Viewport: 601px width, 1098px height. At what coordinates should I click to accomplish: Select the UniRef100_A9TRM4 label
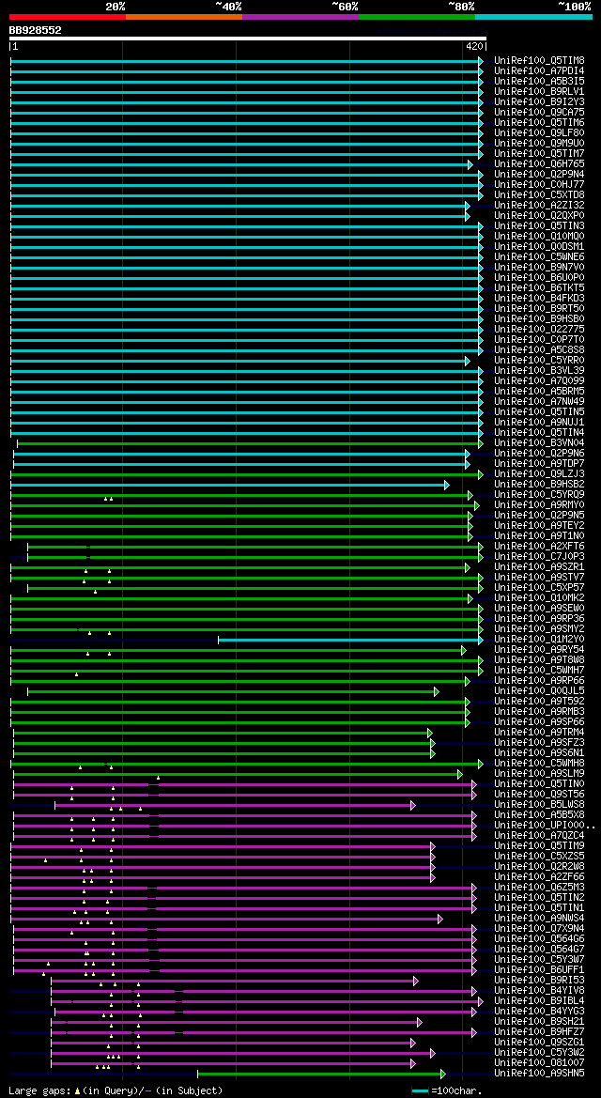coord(539,733)
